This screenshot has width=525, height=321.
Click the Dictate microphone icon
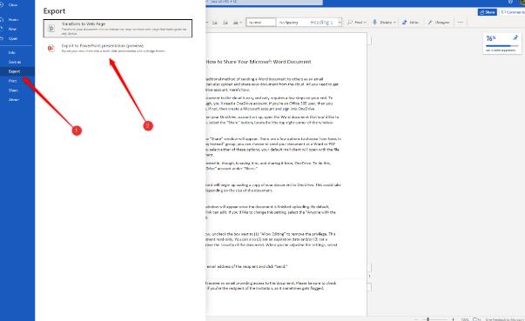tap(374, 22)
